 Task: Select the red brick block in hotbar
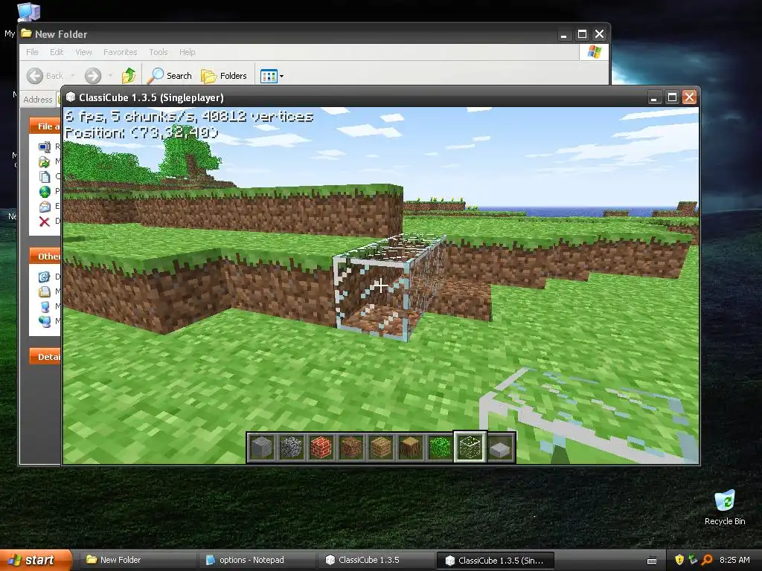pos(321,447)
